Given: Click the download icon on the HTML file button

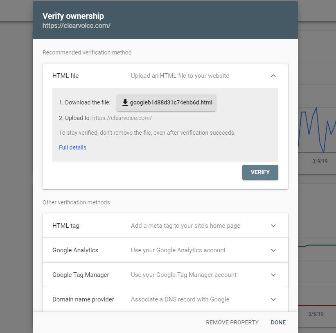Looking at the screenshot, I should click(125, 103).
